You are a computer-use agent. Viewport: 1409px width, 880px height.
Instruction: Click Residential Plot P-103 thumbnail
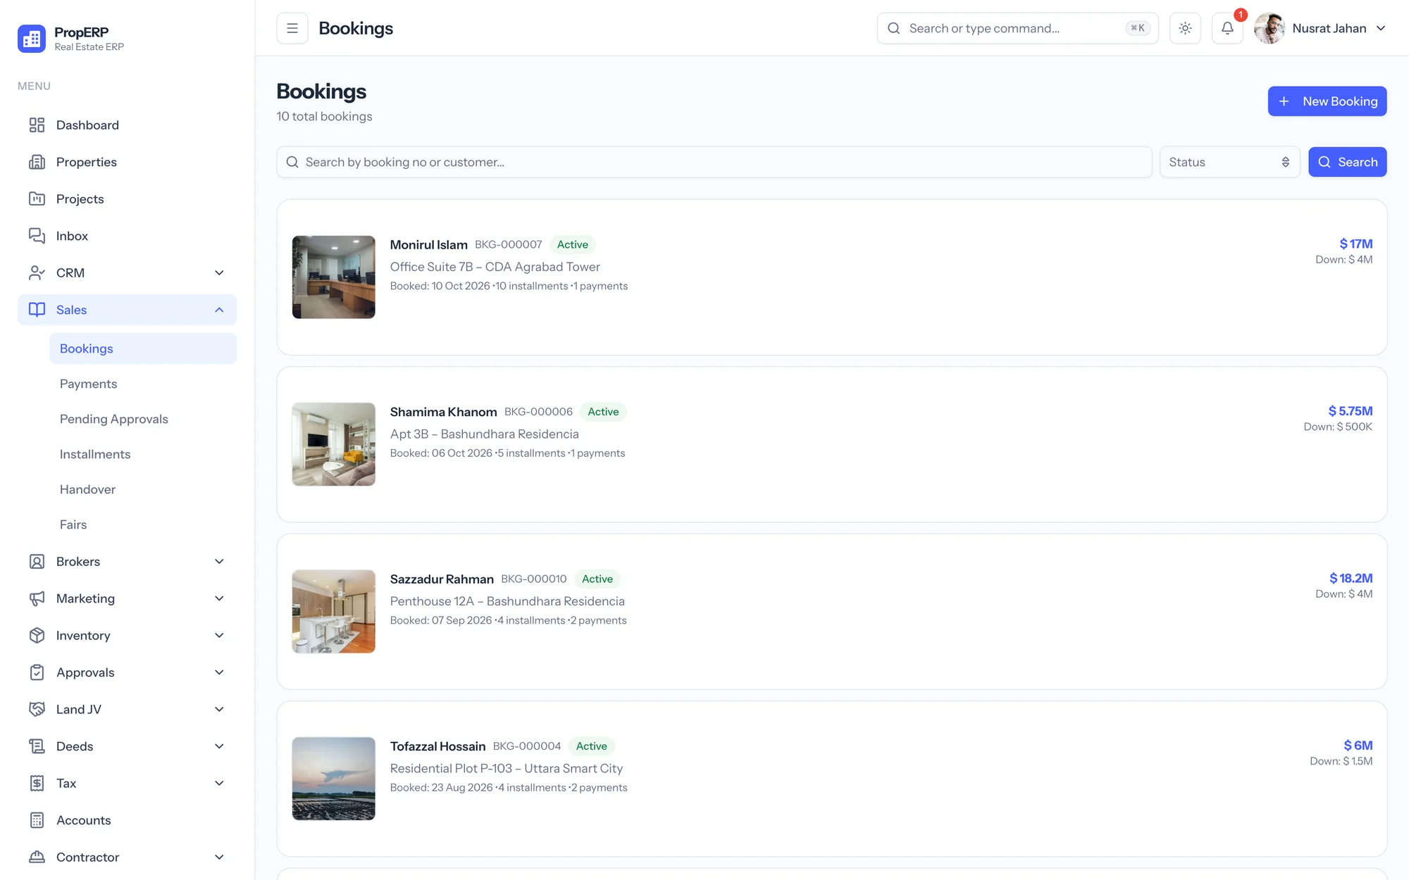click(334, 779)
